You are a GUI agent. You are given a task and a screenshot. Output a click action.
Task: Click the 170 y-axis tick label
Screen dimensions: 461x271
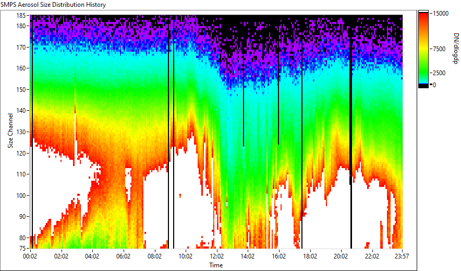click(21, 47)
